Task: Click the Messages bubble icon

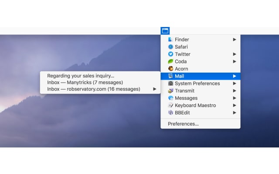Action: tap(170, 98)
